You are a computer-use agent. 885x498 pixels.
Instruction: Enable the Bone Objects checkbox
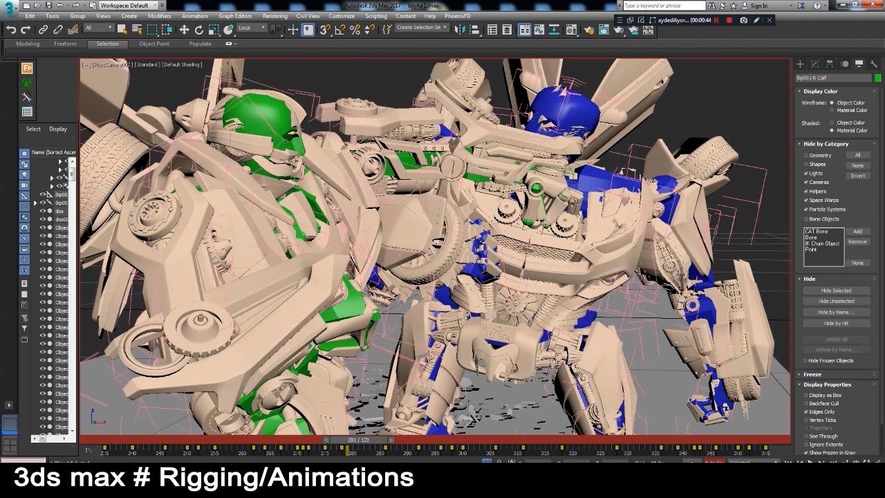coord(806,219)
